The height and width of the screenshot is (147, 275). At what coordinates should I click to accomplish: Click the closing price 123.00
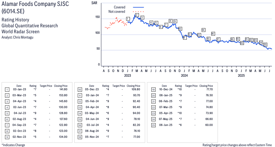click(63, 131)
